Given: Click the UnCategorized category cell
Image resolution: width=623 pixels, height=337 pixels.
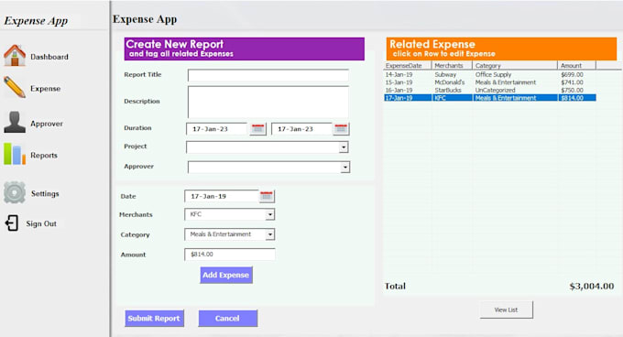Looking at the screenshot, I should (x=495, y=90).
